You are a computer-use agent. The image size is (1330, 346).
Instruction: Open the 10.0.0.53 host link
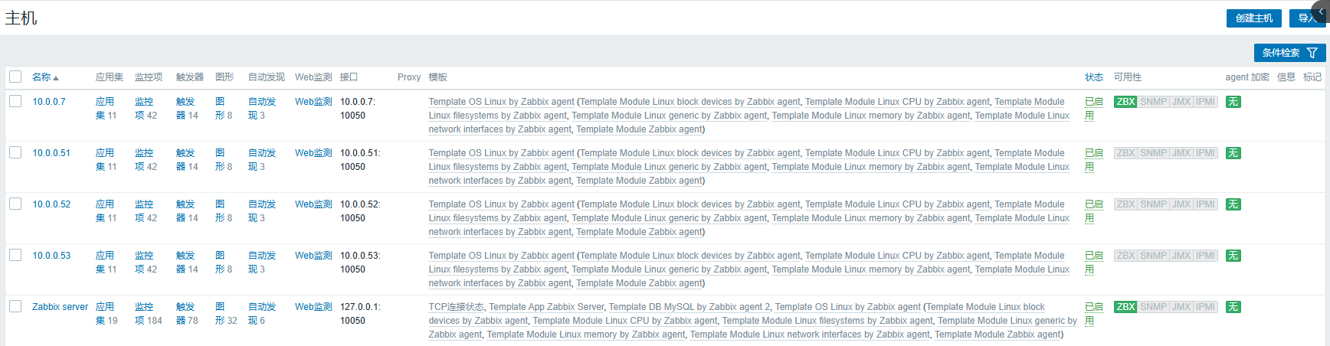51,256
